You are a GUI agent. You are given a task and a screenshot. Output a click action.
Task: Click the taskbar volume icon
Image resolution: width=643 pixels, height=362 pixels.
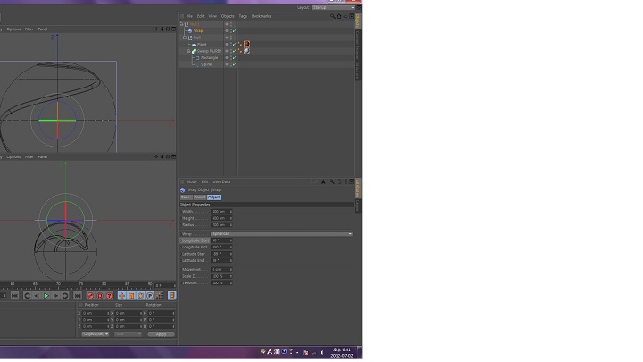(321, 352)
